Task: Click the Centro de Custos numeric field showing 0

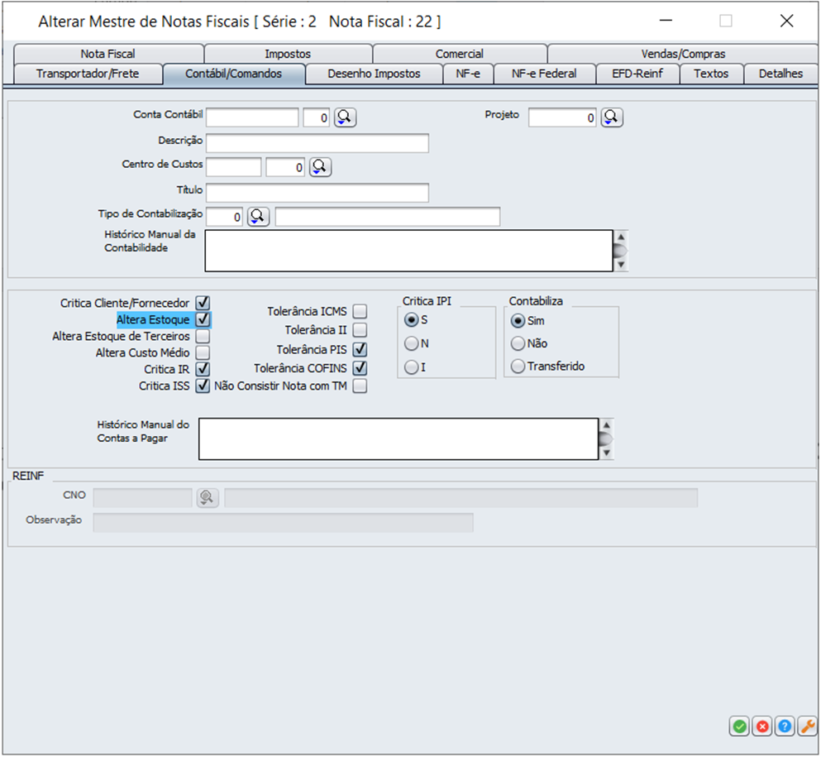Action: 285,167
